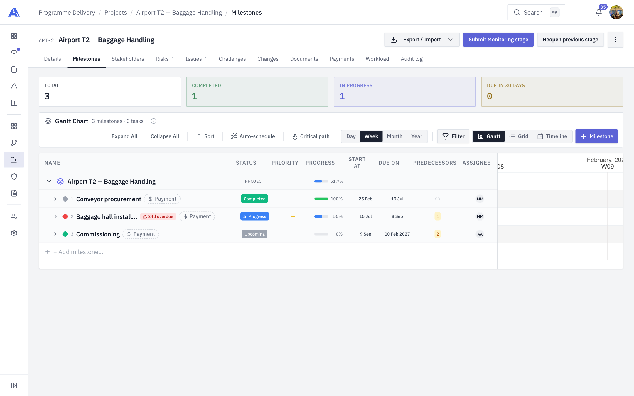The width and height of the screenshot is (634, 396).
Task: Expand the Conveyor procurement milestone
Action: coord(55,199)
